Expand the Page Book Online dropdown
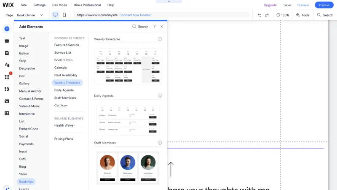Screen dimensions: 337x190 (x=30, y=15)
